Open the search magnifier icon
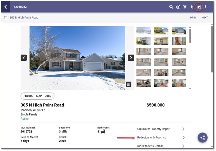 coord(171,7)
